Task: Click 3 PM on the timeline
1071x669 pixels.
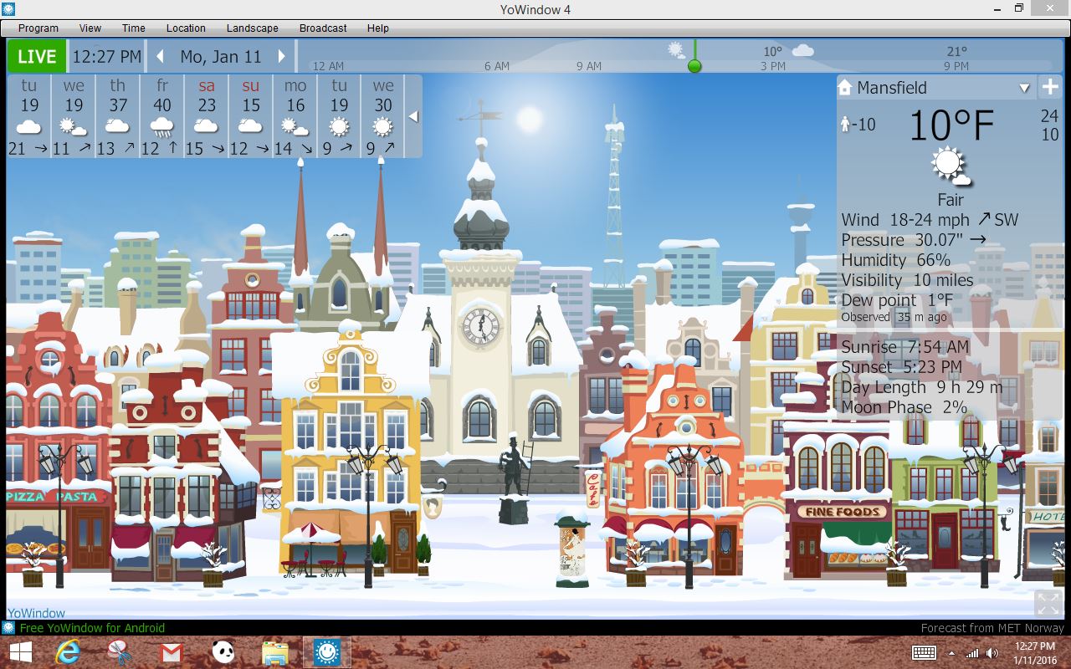Action: [773, 66]
